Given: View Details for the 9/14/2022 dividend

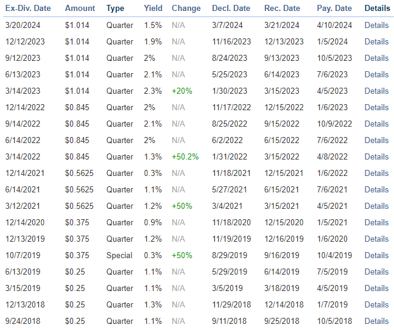Looking at the screenshot, I should click(x=376, y=124).
